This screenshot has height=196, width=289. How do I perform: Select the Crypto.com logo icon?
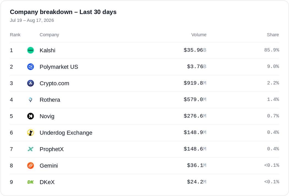pyautogui.click(x=30, y=83)
